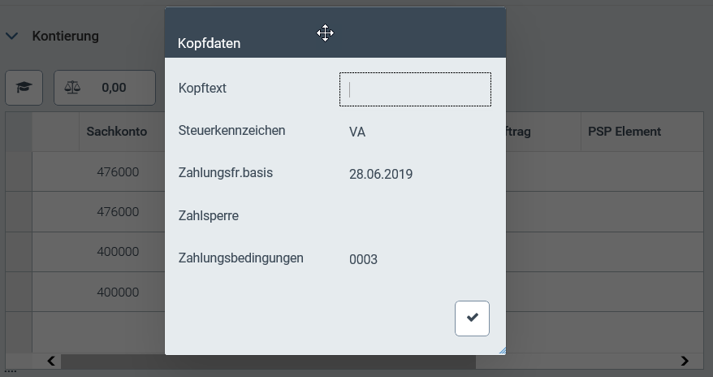Click the right arrow of horizontal scrollbar
The width and height of the screenshot is (713, 377).
[x=685, y=361]
